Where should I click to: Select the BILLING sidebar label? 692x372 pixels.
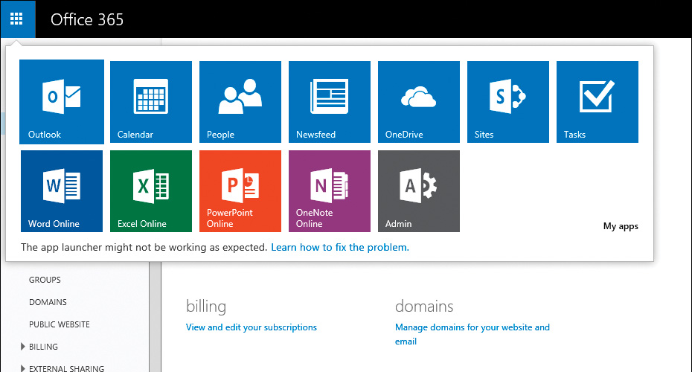point(43,347)
